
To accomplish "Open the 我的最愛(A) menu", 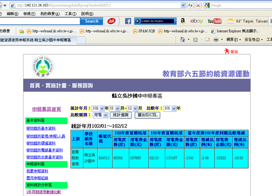I will click(x=50, y=13).
